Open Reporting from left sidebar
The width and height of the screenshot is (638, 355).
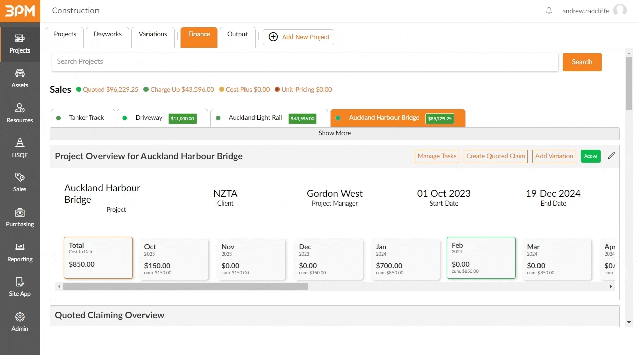tap(20, 252)
